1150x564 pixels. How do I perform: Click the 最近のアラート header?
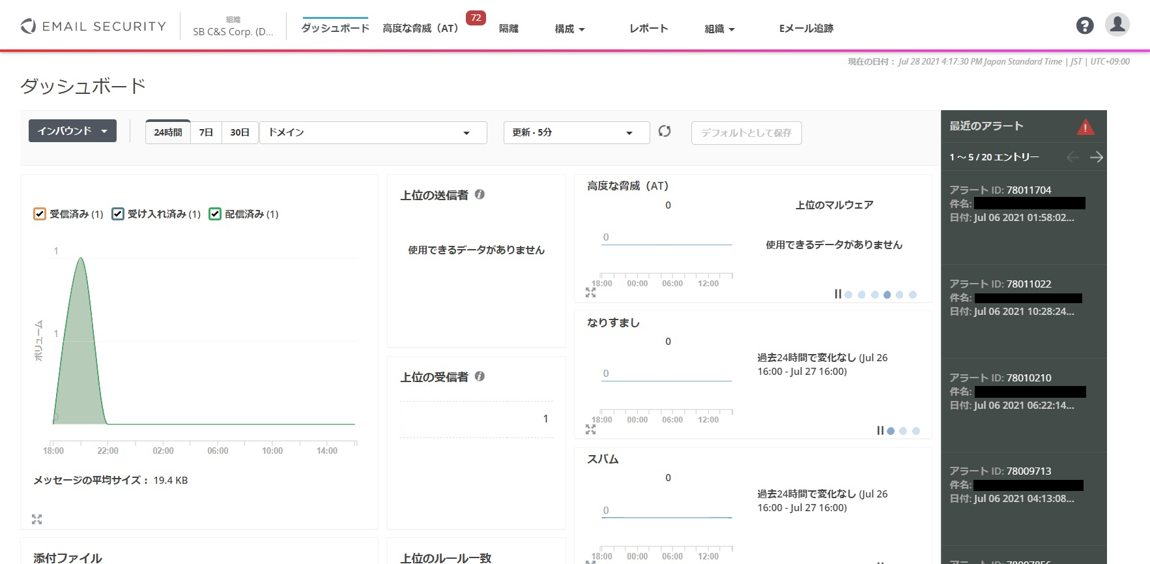point(986,126)
